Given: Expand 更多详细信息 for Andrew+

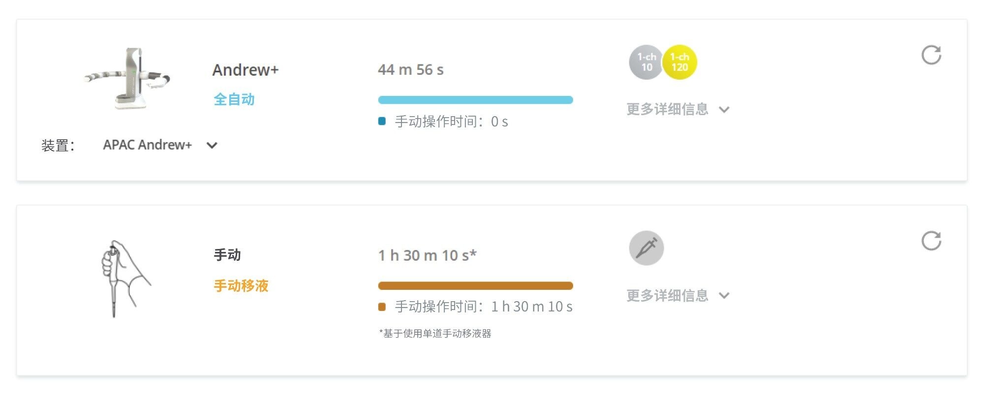Looking at the screenshot, I should point(677,109).
